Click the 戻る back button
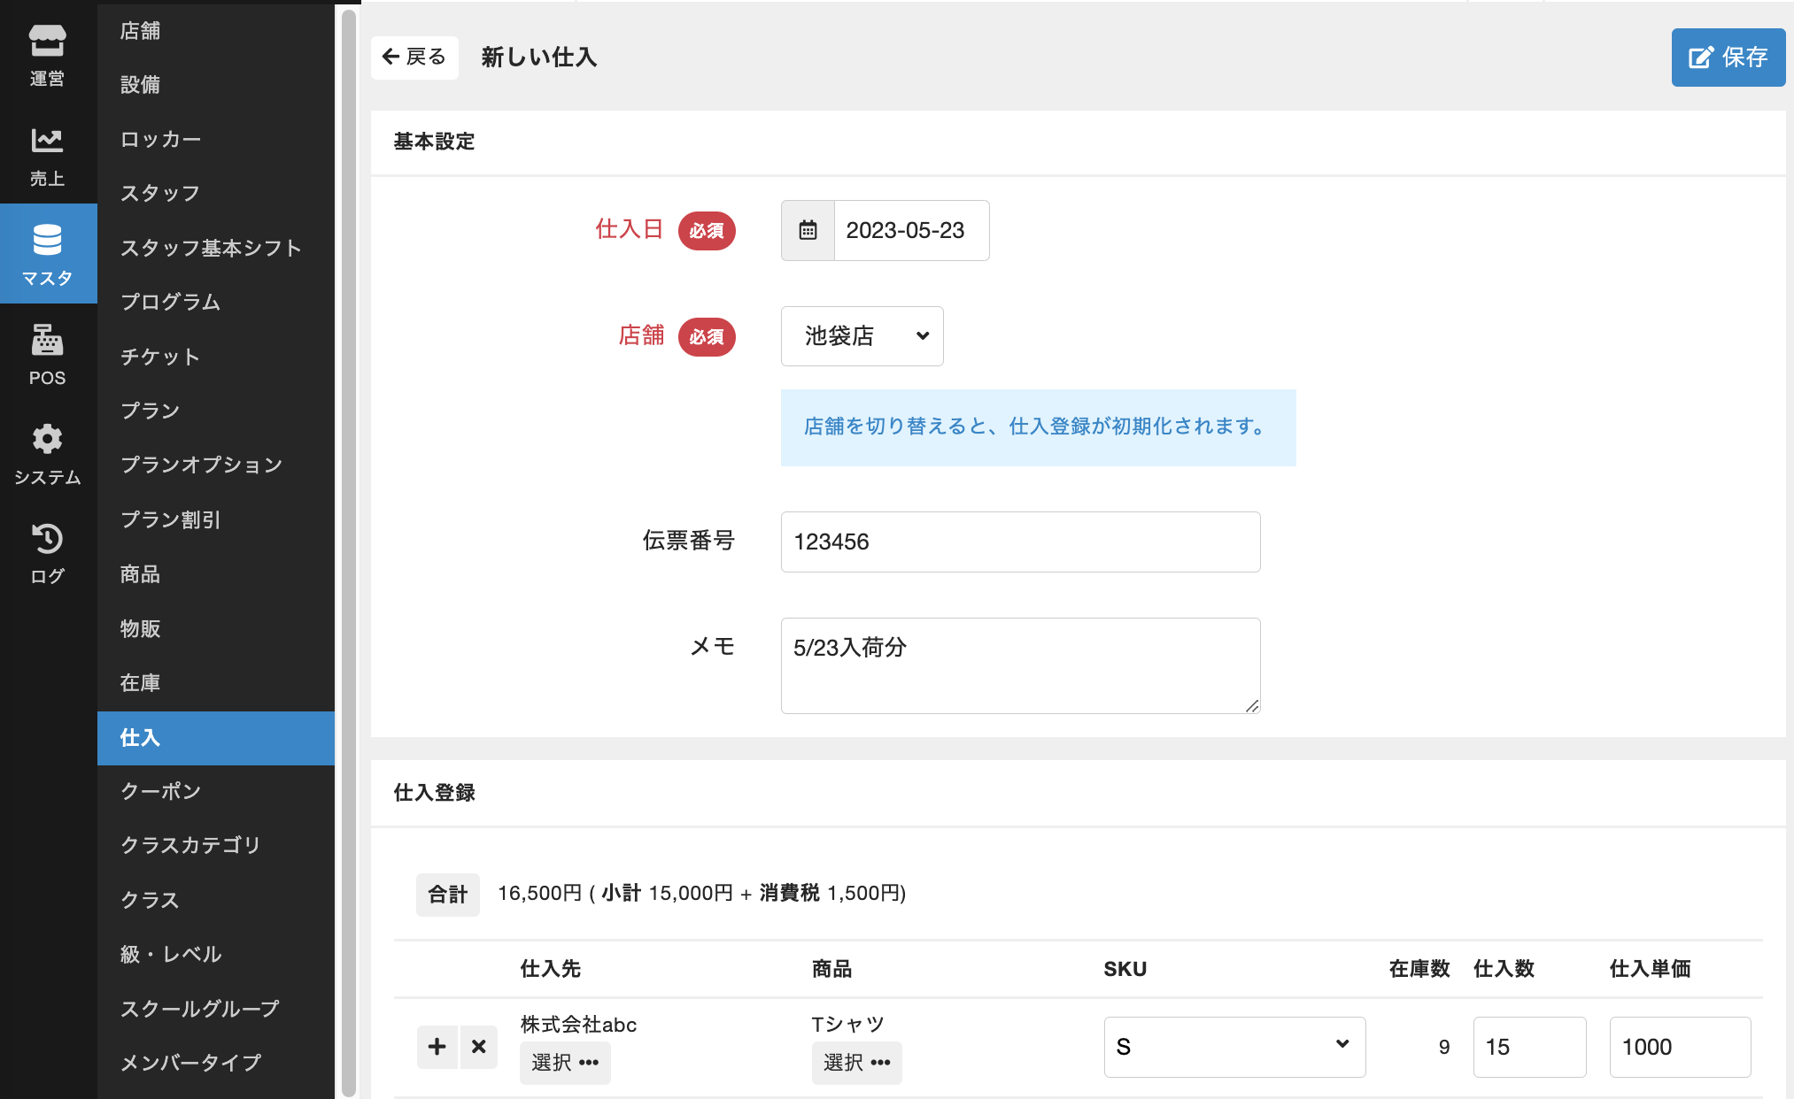The height and width of the screenshot is (1099, 1794). (x=414, y=58)
